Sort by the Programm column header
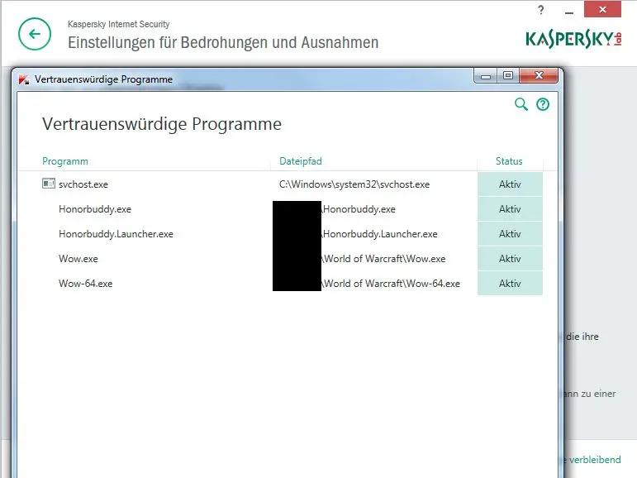 65,161
